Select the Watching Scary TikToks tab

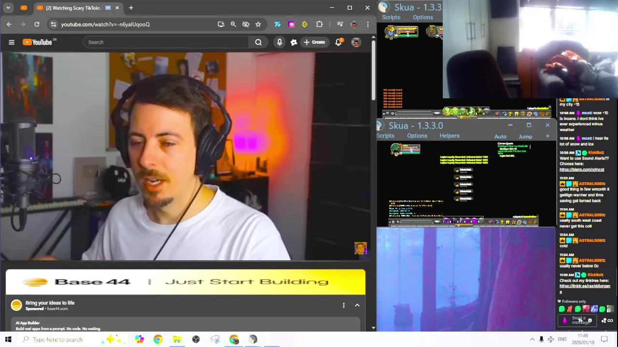click(72, 8)
